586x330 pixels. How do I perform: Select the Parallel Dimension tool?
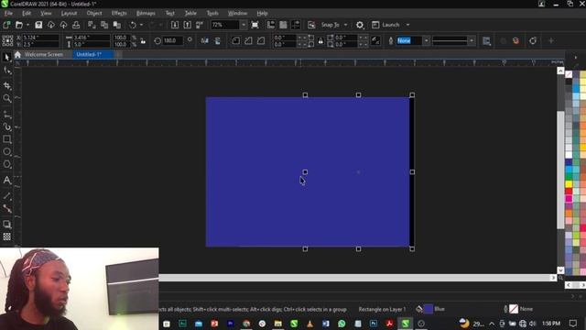(x=6, y=196)
